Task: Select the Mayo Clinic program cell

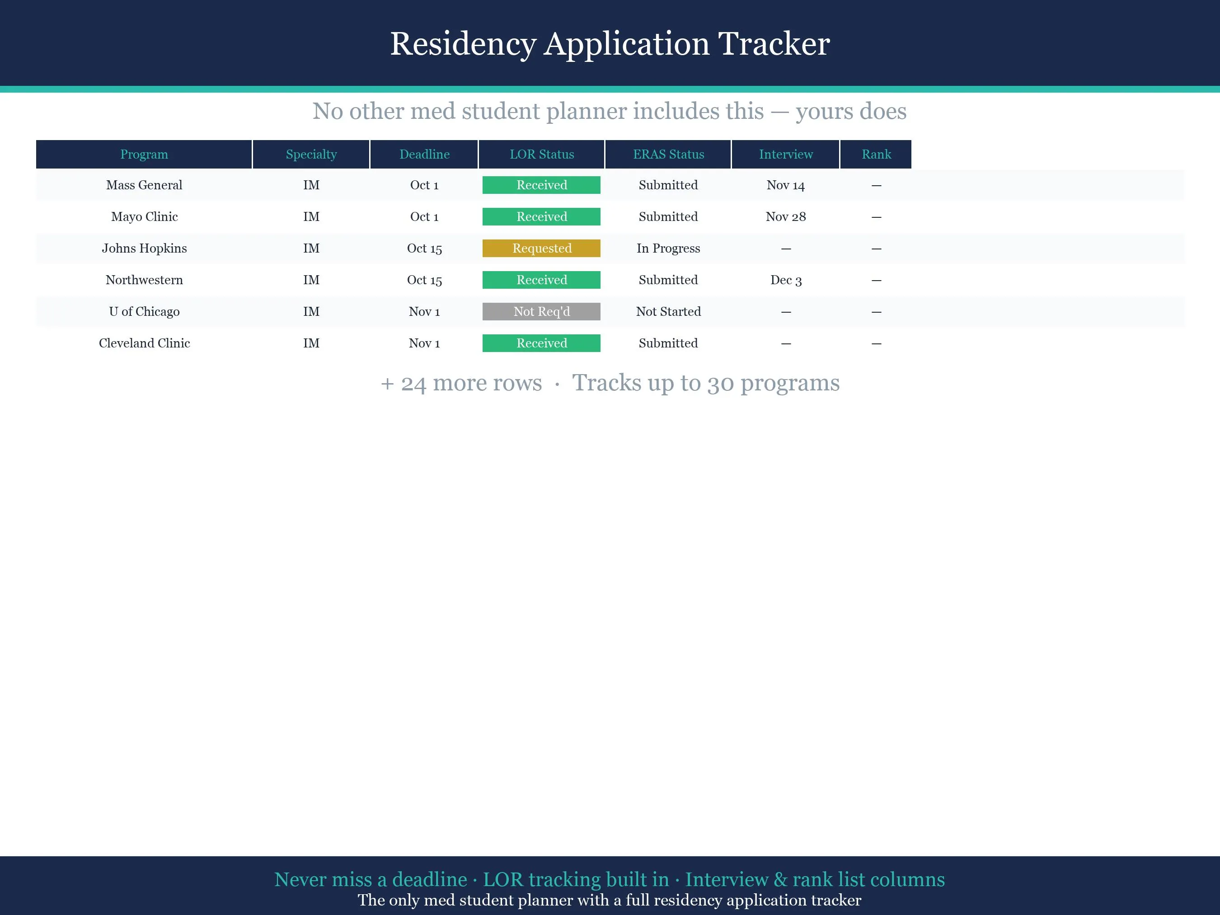Action: 144,217
